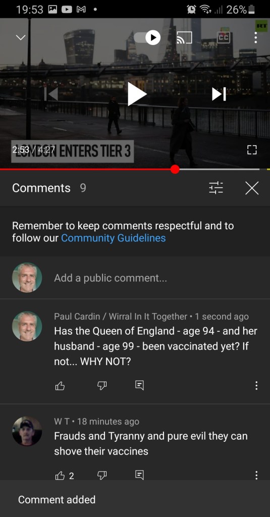The image size is (270, 517).
Task: Toggle closed captions CC button
Action: tap(223, 37)
